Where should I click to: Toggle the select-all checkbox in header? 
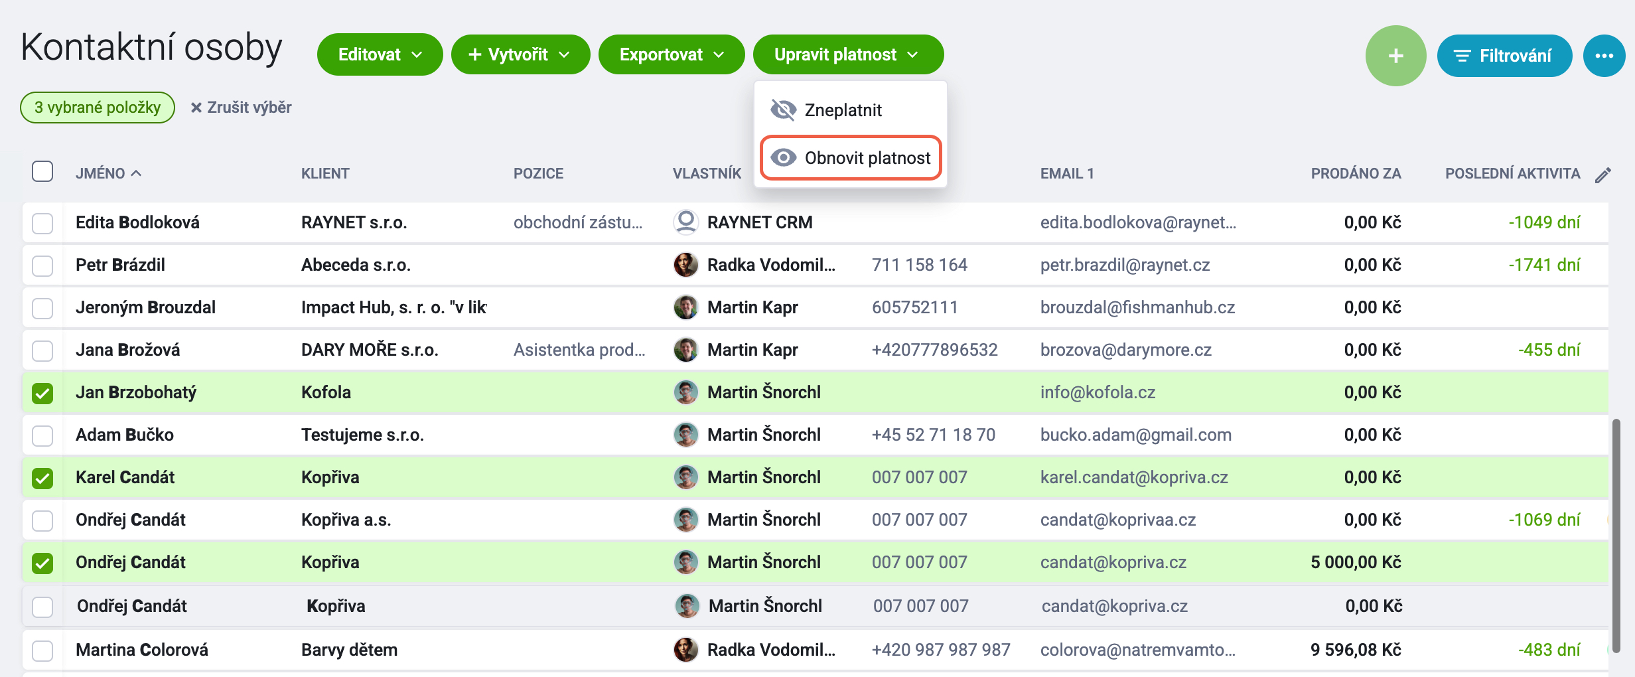(42, 171)
